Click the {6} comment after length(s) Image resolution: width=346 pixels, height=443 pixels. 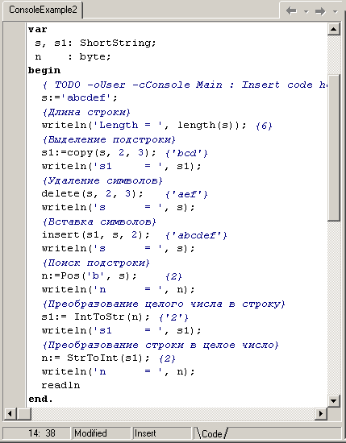[x=264, y=126]
